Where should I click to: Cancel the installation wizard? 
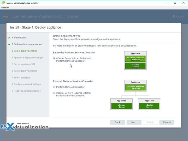tap(167, 122)
